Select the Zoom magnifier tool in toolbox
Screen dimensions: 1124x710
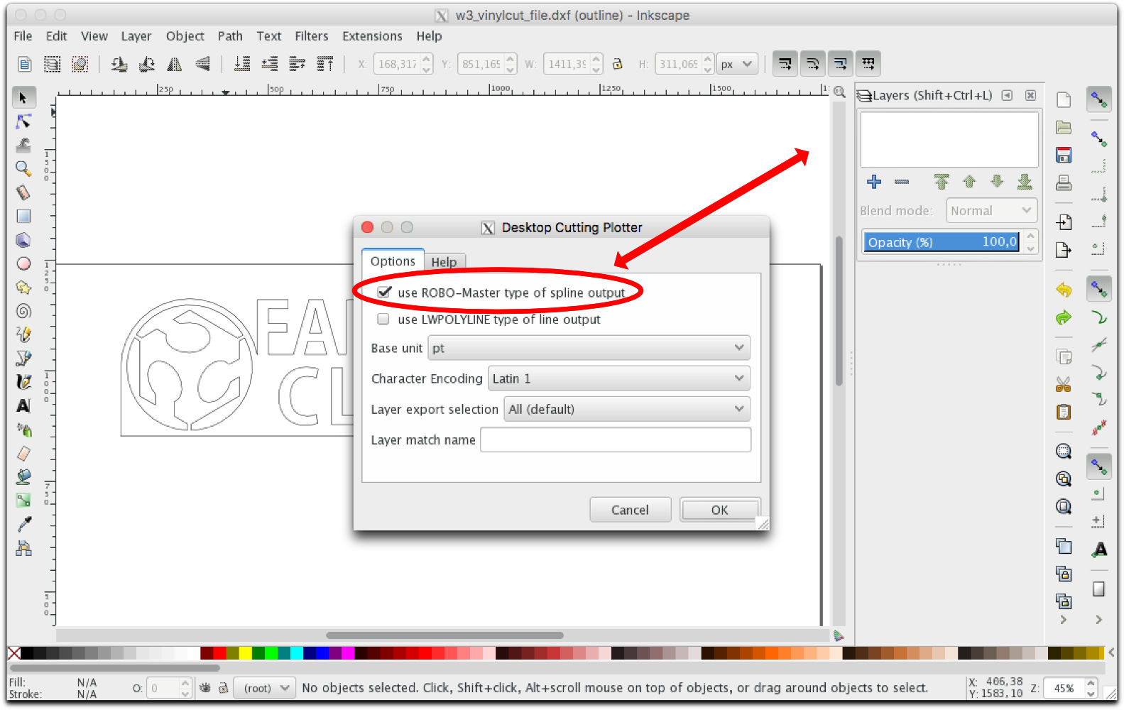click(x=23, y=168)
